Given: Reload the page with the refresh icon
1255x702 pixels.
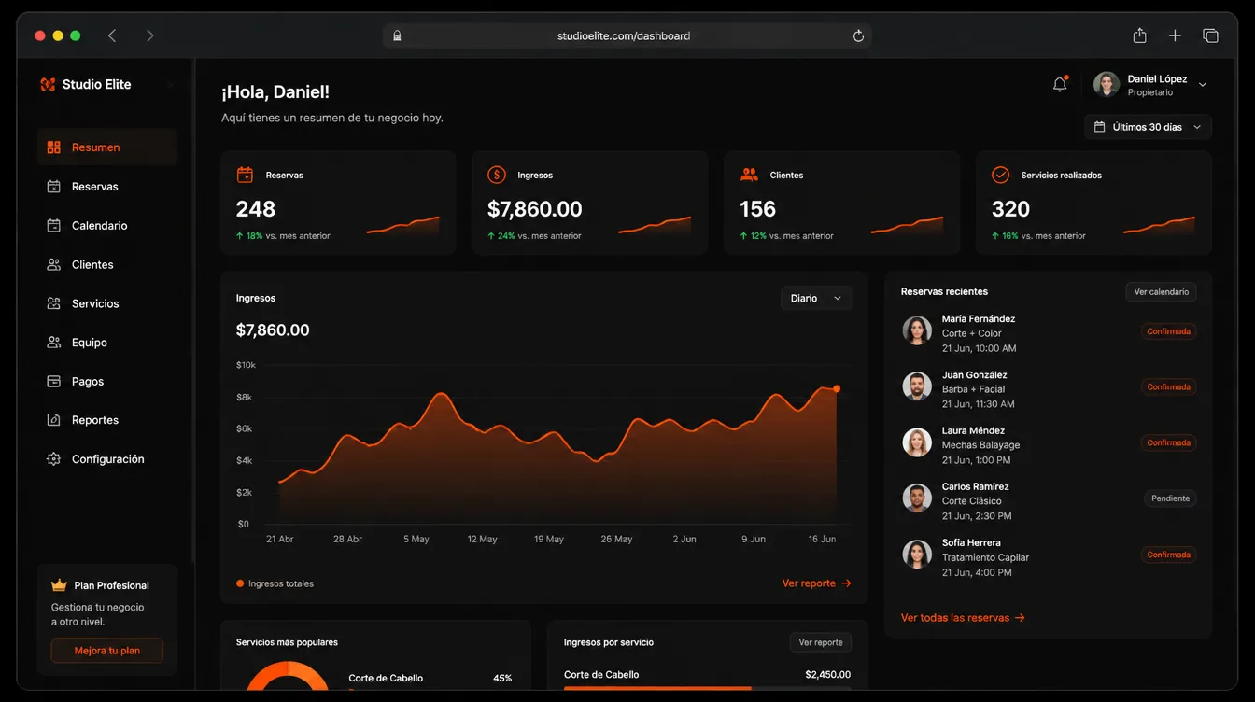Looking at the screenshot, I should pos(858,35).
